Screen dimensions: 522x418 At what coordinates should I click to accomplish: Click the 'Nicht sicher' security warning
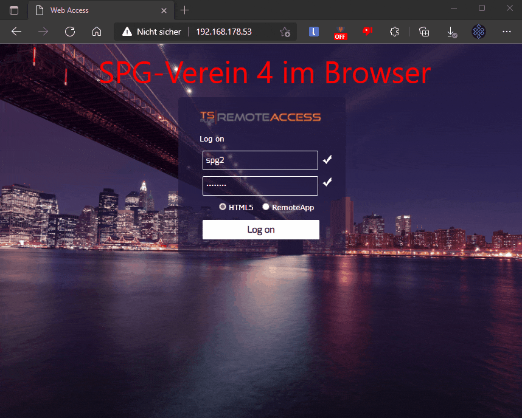[x=152, y=32]
